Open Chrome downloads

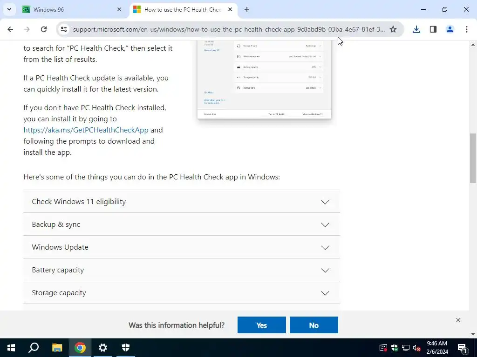tap(416, 29)
